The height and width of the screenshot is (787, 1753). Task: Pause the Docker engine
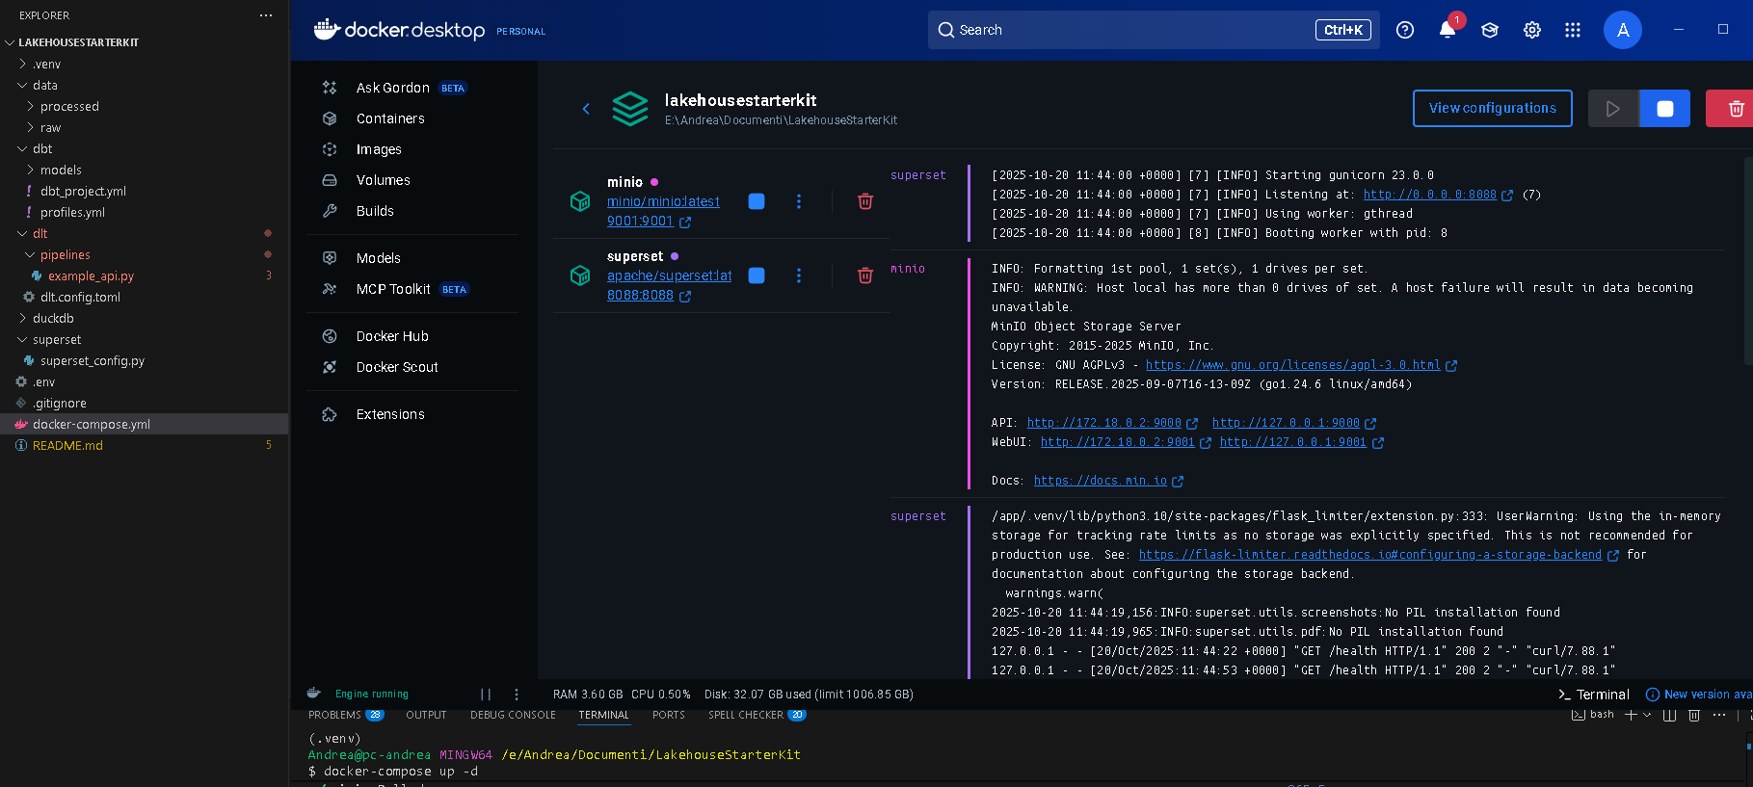pos(486,695)
